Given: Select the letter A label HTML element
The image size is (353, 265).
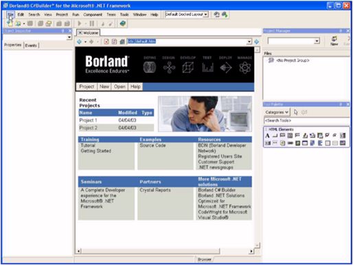Looking at the screenshot, I should (267, 136).
